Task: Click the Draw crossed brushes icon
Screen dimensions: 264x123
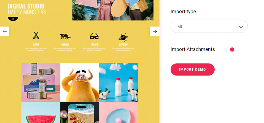Action: [36, 36]
